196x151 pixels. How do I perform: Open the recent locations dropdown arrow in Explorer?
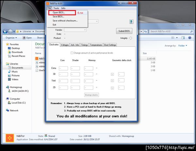[x=14, y=31]
